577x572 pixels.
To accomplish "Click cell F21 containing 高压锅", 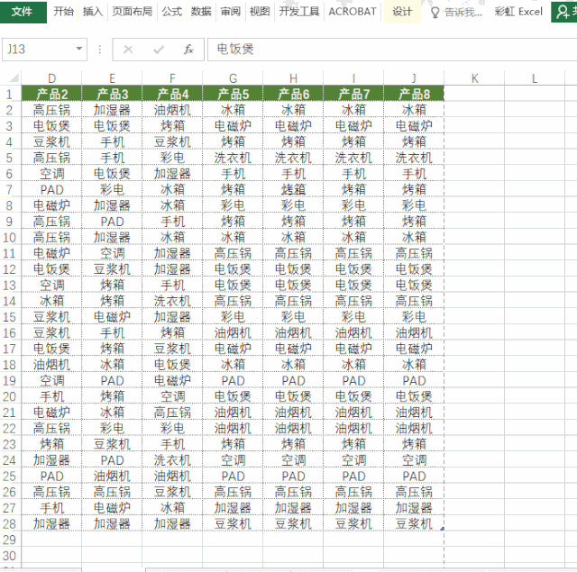I will tap(172, 413).
